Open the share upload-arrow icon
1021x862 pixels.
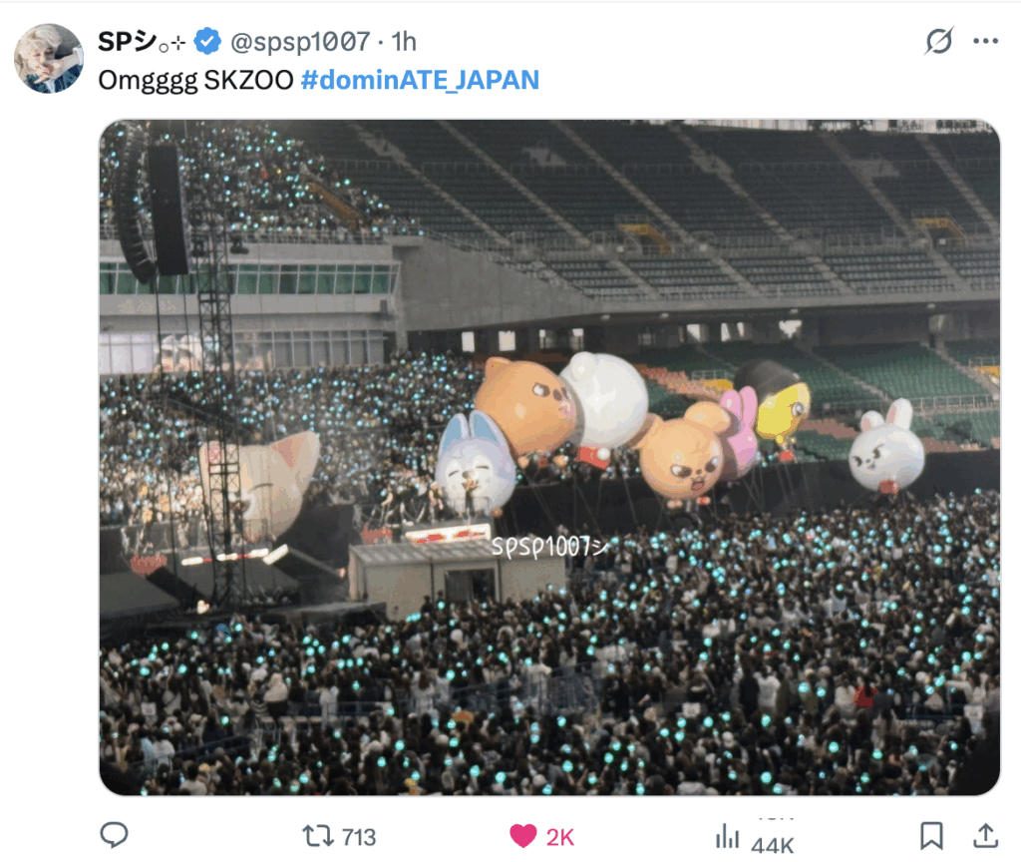point(986,835)
